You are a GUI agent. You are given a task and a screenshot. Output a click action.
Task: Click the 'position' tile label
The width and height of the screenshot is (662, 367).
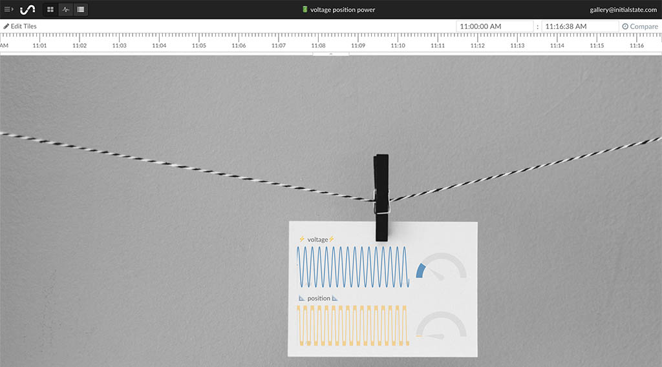319,299
